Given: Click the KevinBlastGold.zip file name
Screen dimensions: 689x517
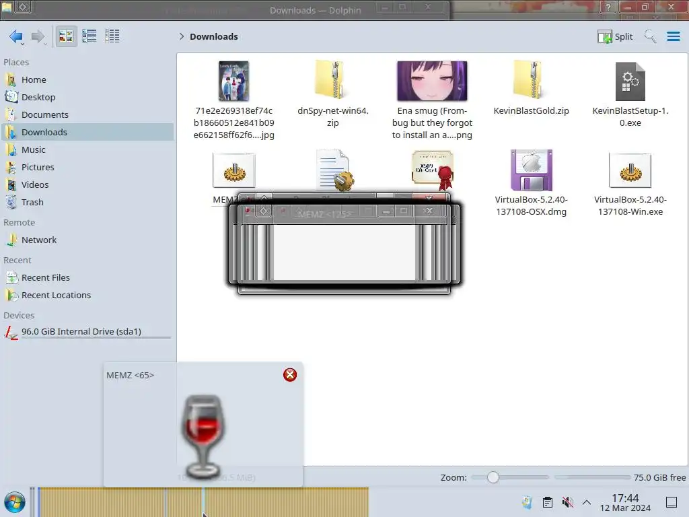Looking at the screenshot, I should 532,111.
